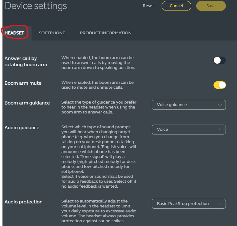Click the Reset link
237x226 pixels.
(x=148, y=6)
